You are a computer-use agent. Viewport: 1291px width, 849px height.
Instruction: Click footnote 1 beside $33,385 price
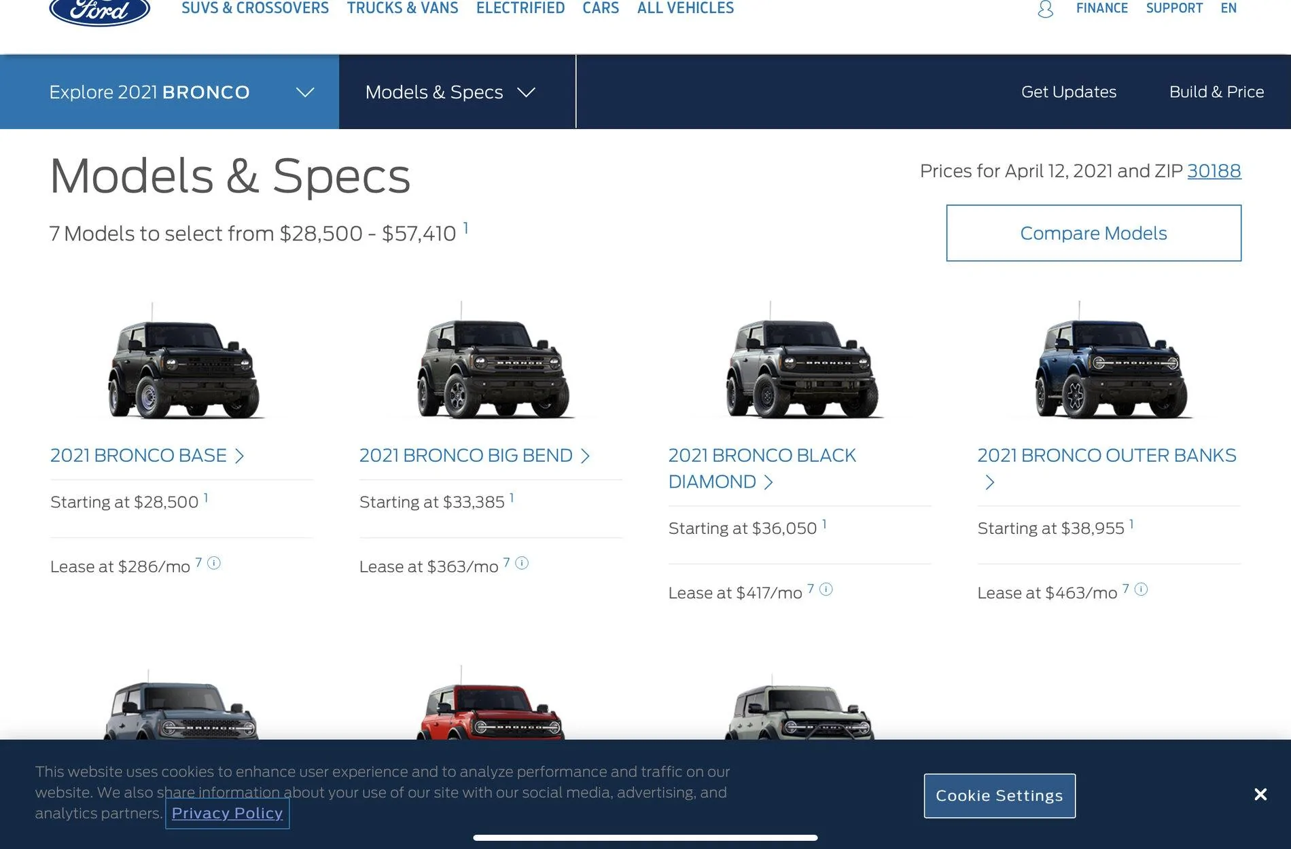[512, 498]
